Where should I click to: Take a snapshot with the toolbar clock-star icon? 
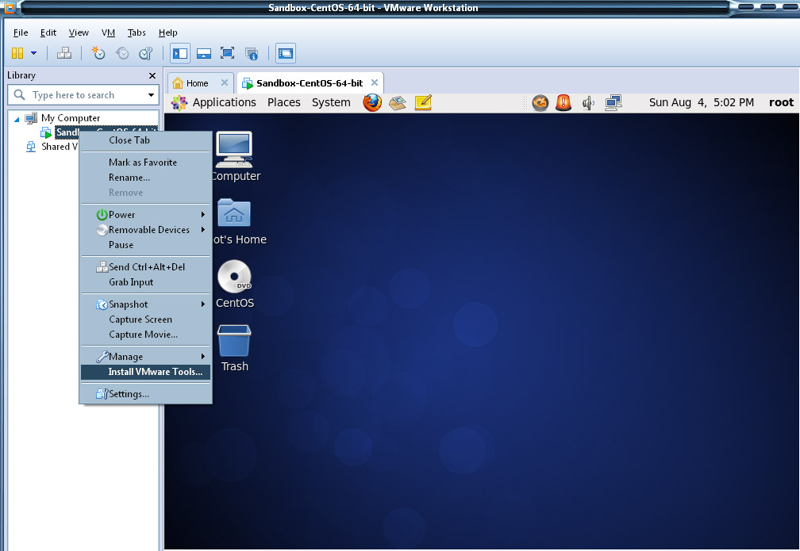tap(98, 53)
